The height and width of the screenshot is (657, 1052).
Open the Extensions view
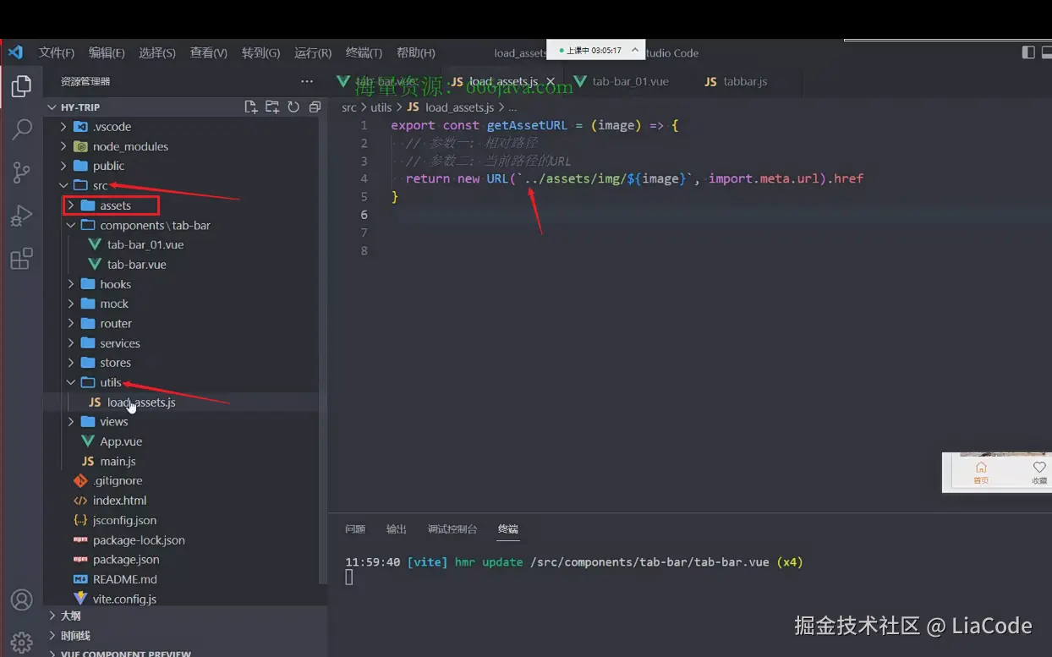pyautogui.click(x=21, y=259)
